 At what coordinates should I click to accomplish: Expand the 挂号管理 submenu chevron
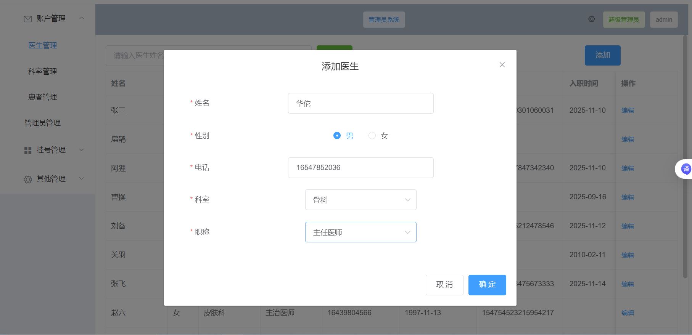pos(81,150)
